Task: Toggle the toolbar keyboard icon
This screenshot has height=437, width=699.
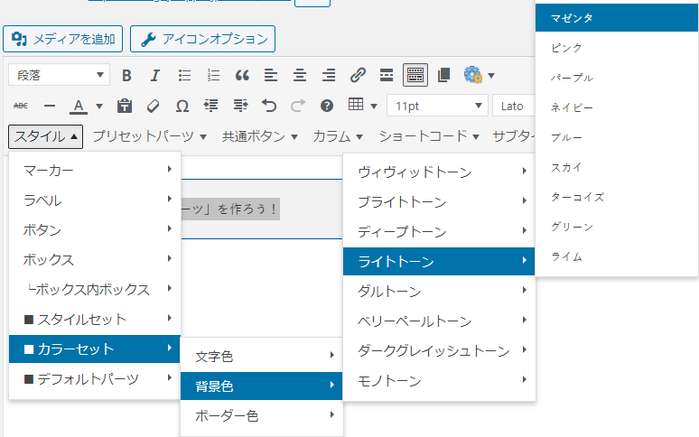Action: 415,75
